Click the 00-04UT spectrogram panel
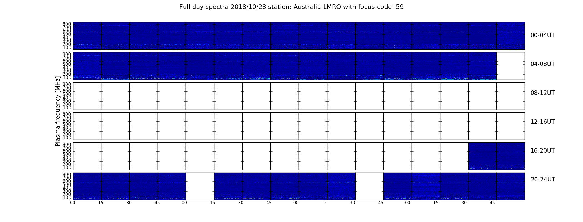Viewport: 583px width, 222px height. (x=299, y=36)
